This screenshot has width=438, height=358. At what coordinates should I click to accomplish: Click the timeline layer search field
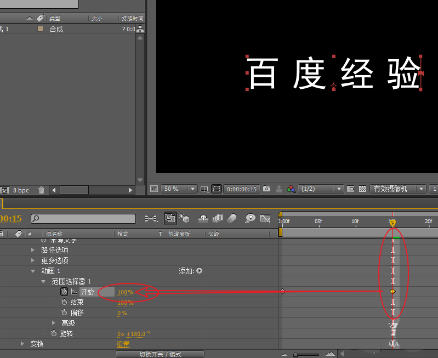[83, 219]
